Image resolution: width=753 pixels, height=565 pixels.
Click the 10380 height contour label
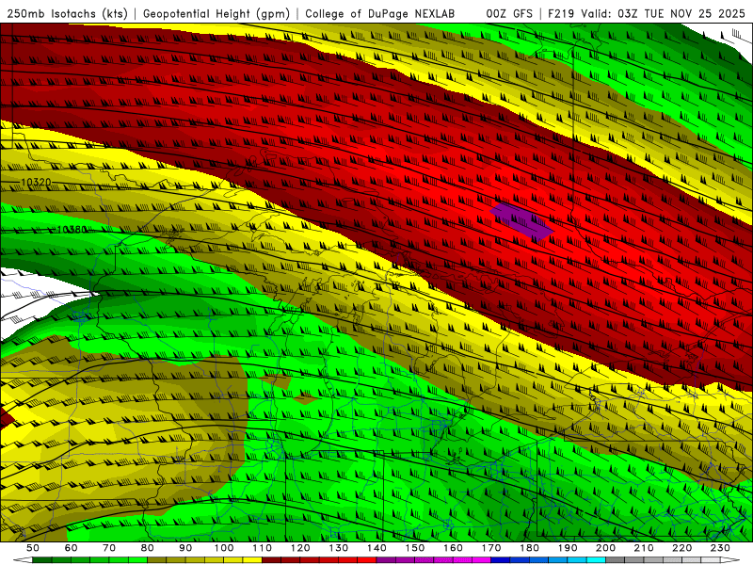point(72,230)
